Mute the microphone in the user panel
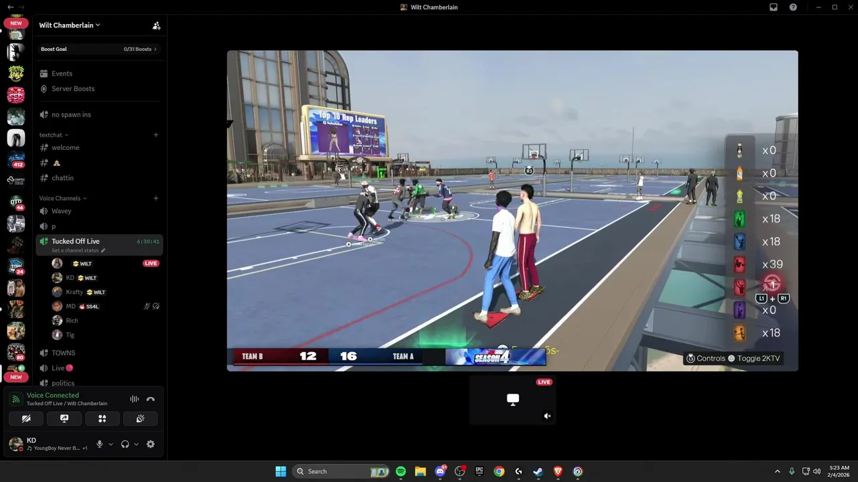The image size is (858, 482). pos(100,444)
